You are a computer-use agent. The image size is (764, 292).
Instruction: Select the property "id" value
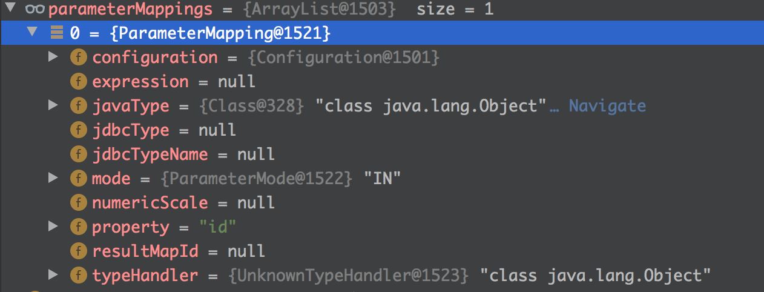point(217,227)
